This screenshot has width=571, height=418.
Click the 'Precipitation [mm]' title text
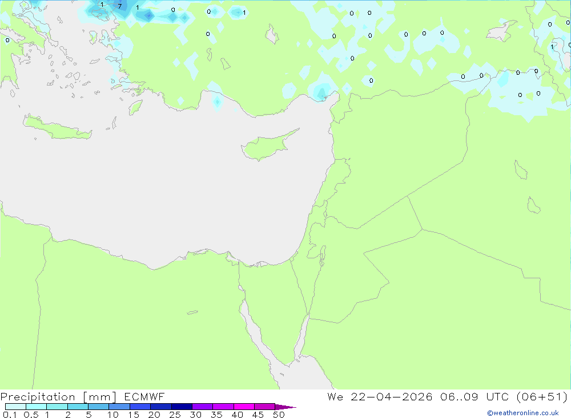58,397
